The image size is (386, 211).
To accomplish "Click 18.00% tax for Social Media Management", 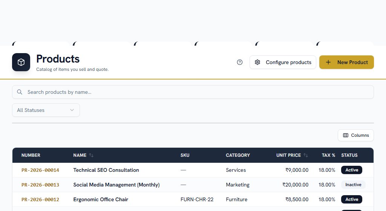I will click(327, 185).
